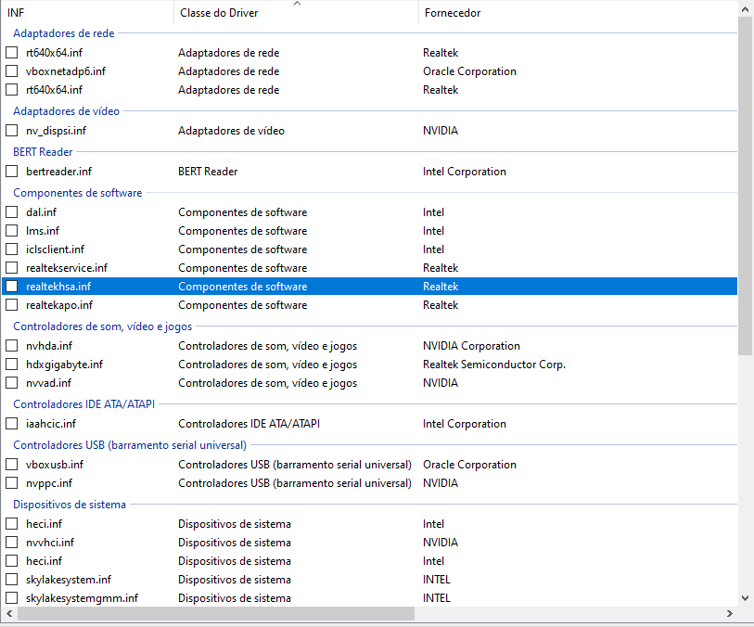Click Oracle Corporation in vboxnetadp6.inf row

pos(469,71)
